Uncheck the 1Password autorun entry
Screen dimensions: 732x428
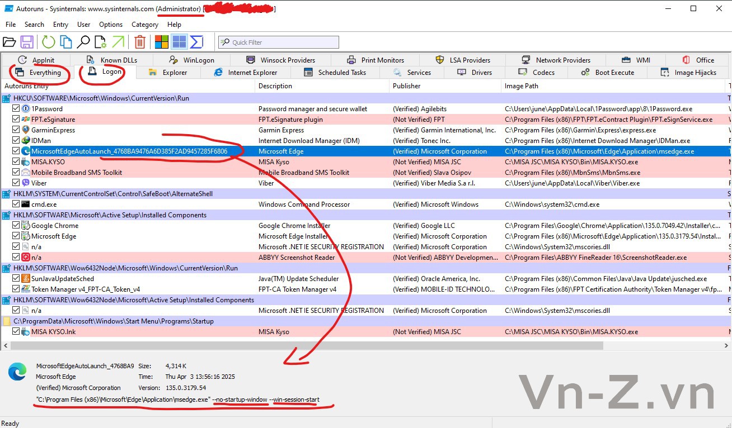[16, 109]
